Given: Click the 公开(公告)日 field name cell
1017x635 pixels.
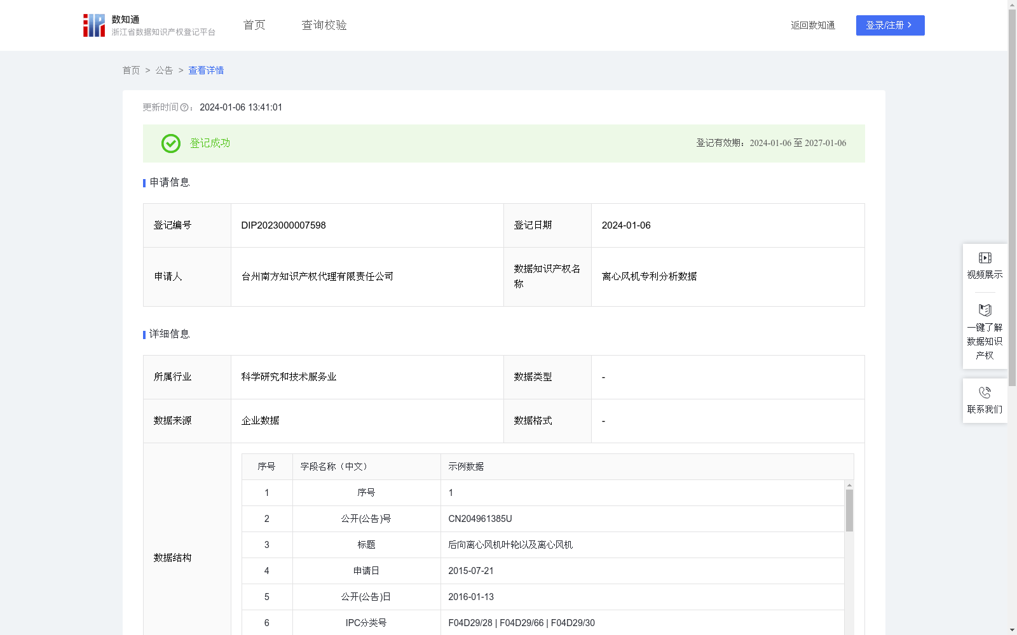Looking at the screenshot, I should [x=366, y=597].
